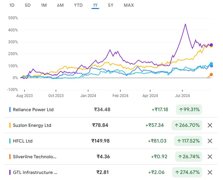Click the 117.52% gain badge
The width and height of the screenshot is (223, 180).
pyautogui.click(x=188, y=141)
